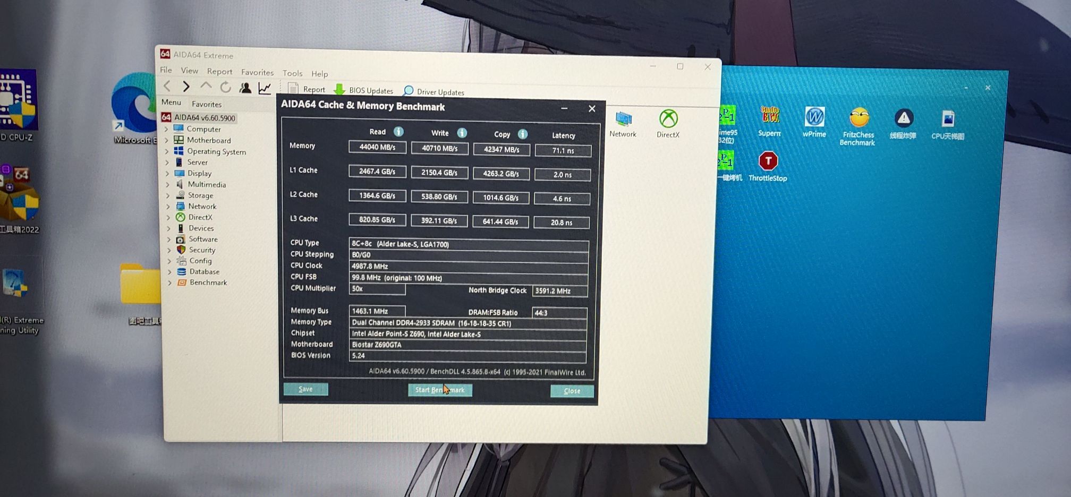Launch Microsoft Edge from desktop
The height and width of the screenshot is (497, 1071).
click(x=134, y=109)
